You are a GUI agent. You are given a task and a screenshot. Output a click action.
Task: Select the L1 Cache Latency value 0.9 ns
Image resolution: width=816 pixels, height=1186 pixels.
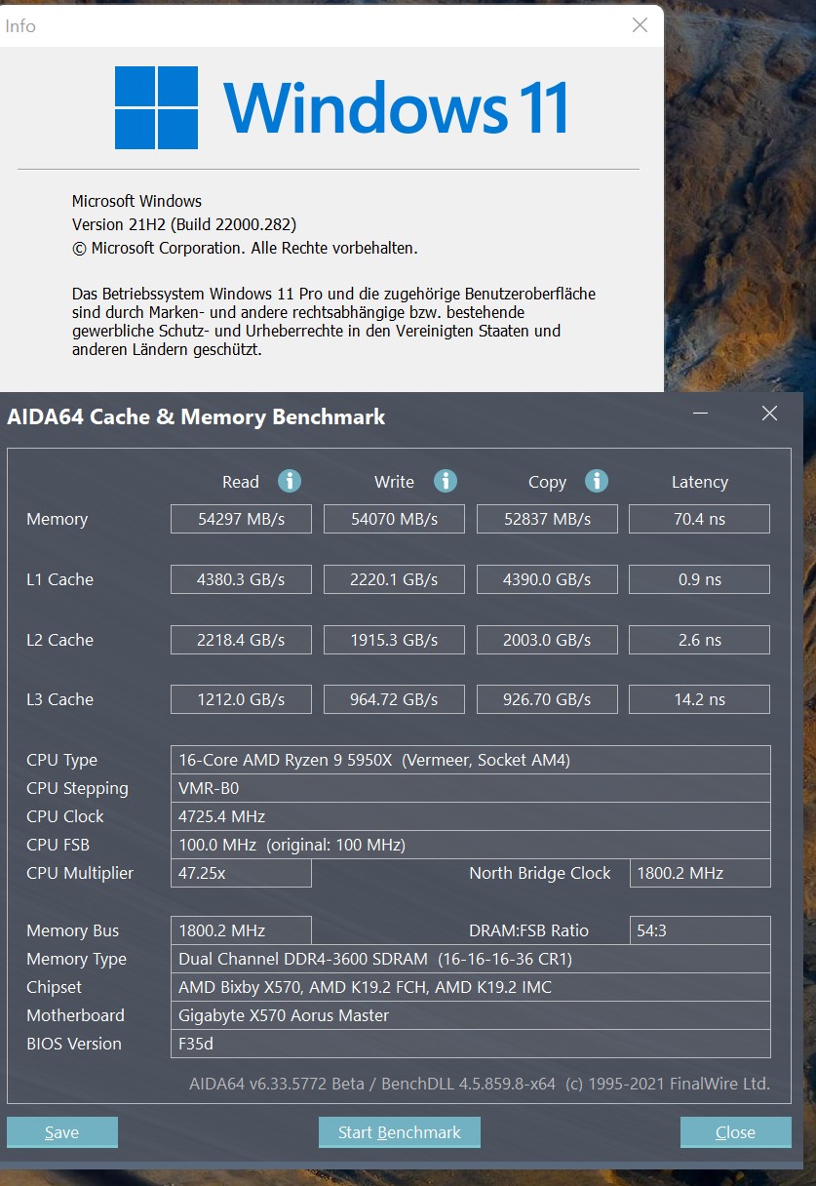[699, 579]
